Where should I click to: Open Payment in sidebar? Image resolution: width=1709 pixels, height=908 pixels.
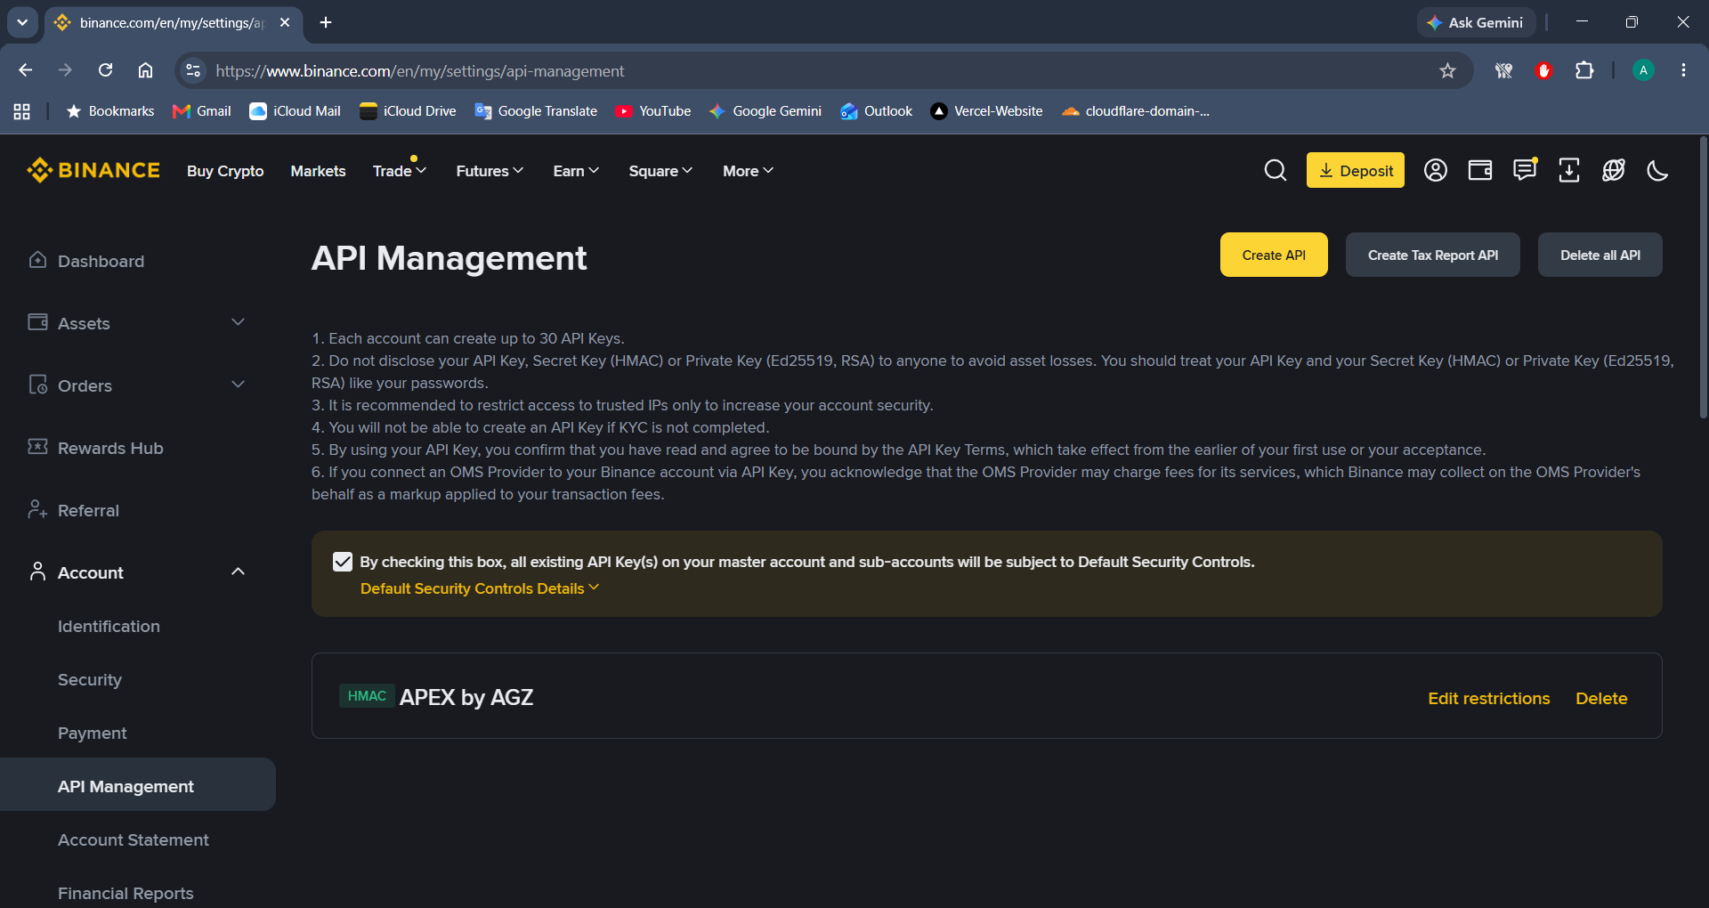click(93, 733)
